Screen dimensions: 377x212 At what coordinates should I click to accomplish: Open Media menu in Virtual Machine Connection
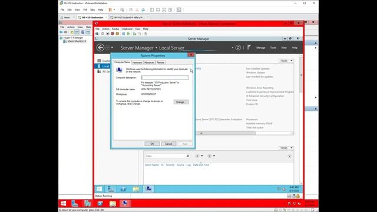coord(115,29)
